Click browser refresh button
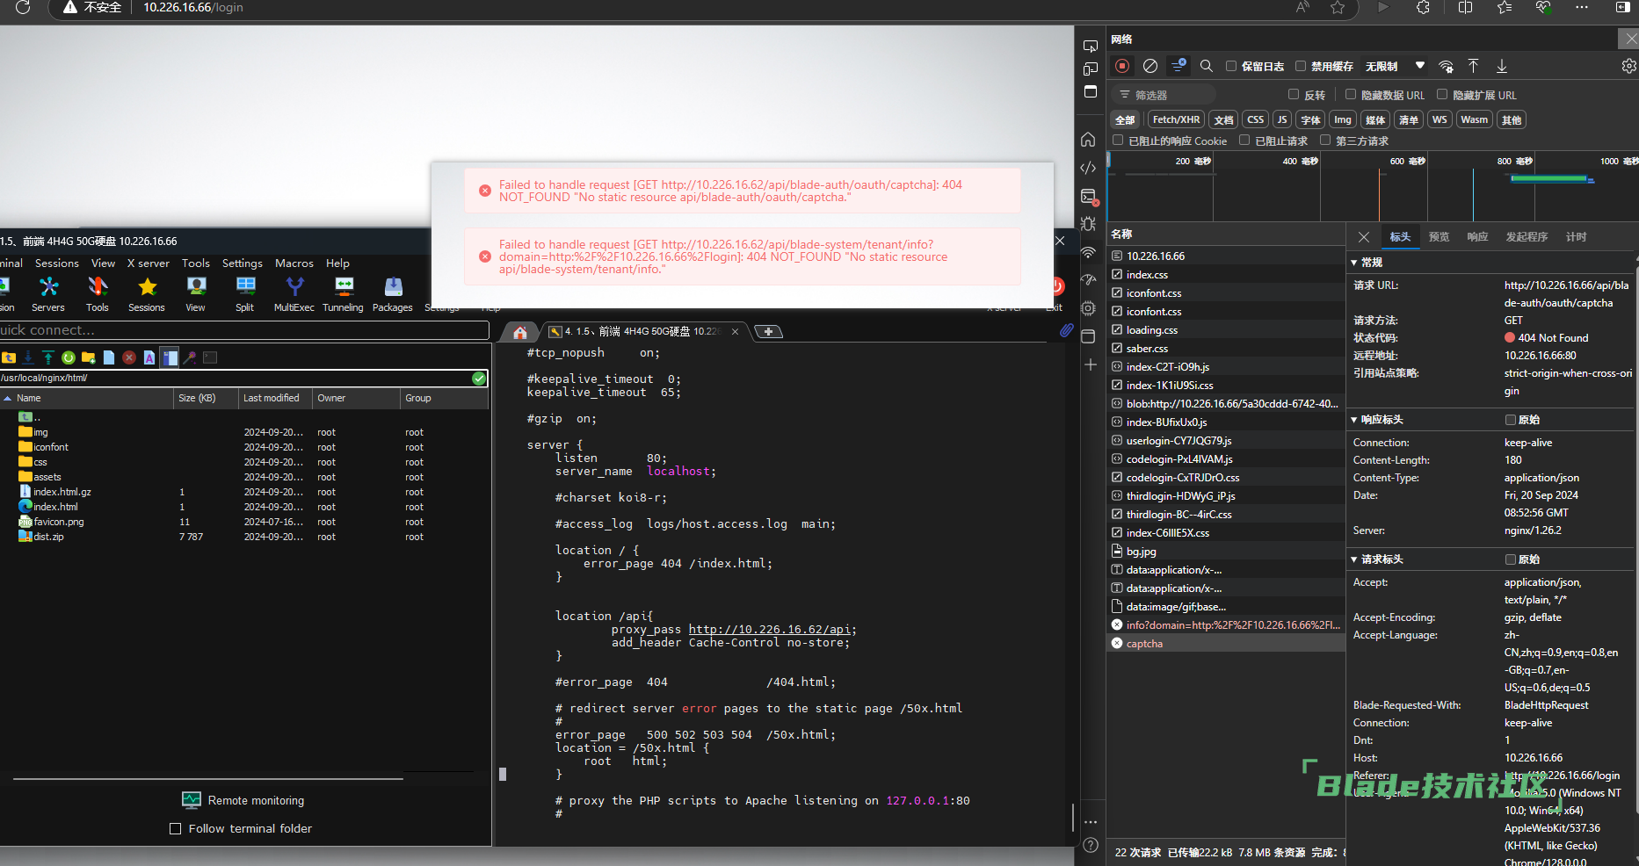Image resolution: width=1639 pixels, height=866 pixels. 23,7
